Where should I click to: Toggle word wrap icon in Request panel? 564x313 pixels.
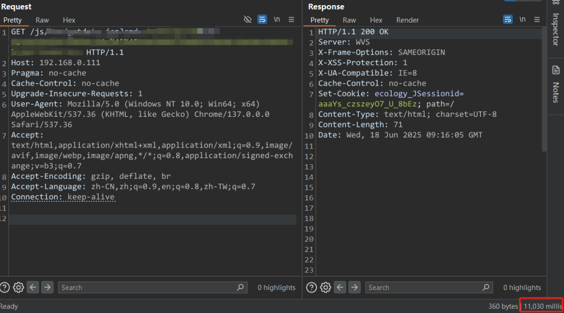point(262,19)
